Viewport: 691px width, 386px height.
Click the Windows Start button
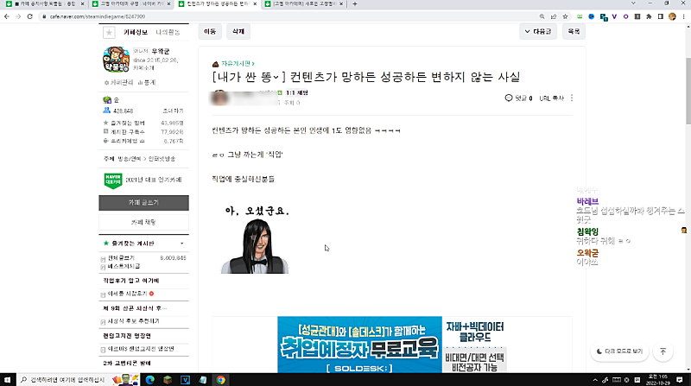[8, 379]
